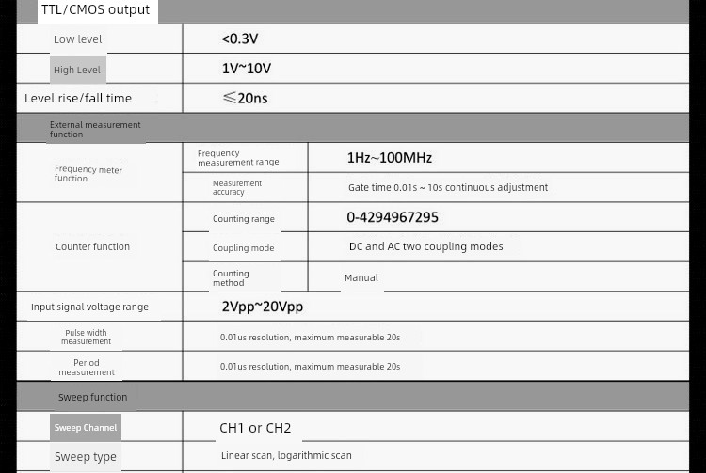Screen dimensions: 706x473
Task: Click the '0-4294967295' value
Action: (393, 217)
